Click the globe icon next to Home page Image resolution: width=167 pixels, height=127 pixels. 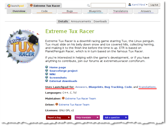46,67
